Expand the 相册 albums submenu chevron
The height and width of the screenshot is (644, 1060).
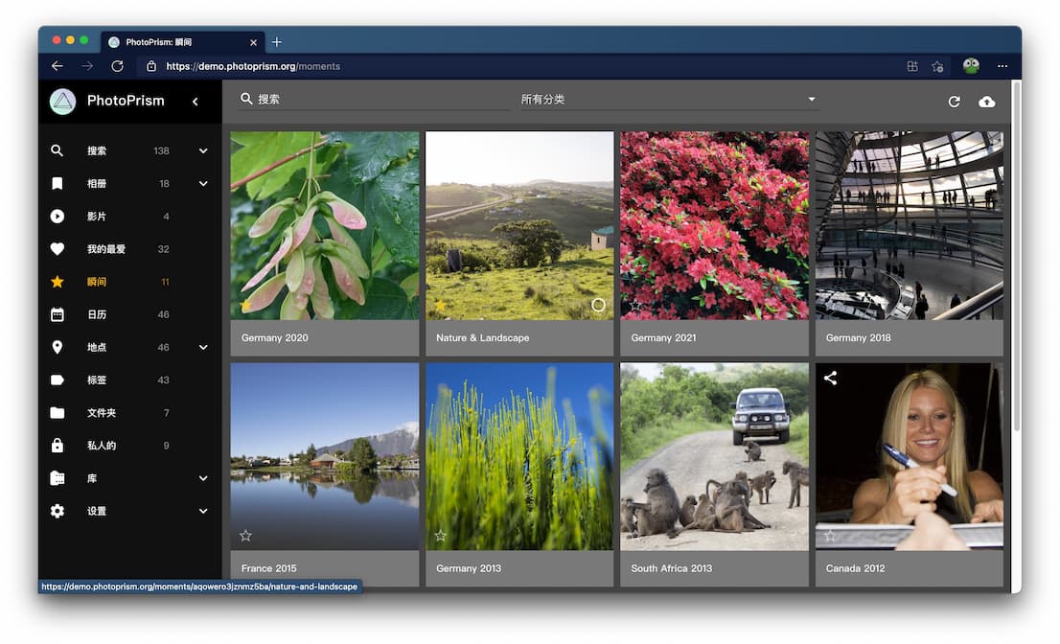203,184
